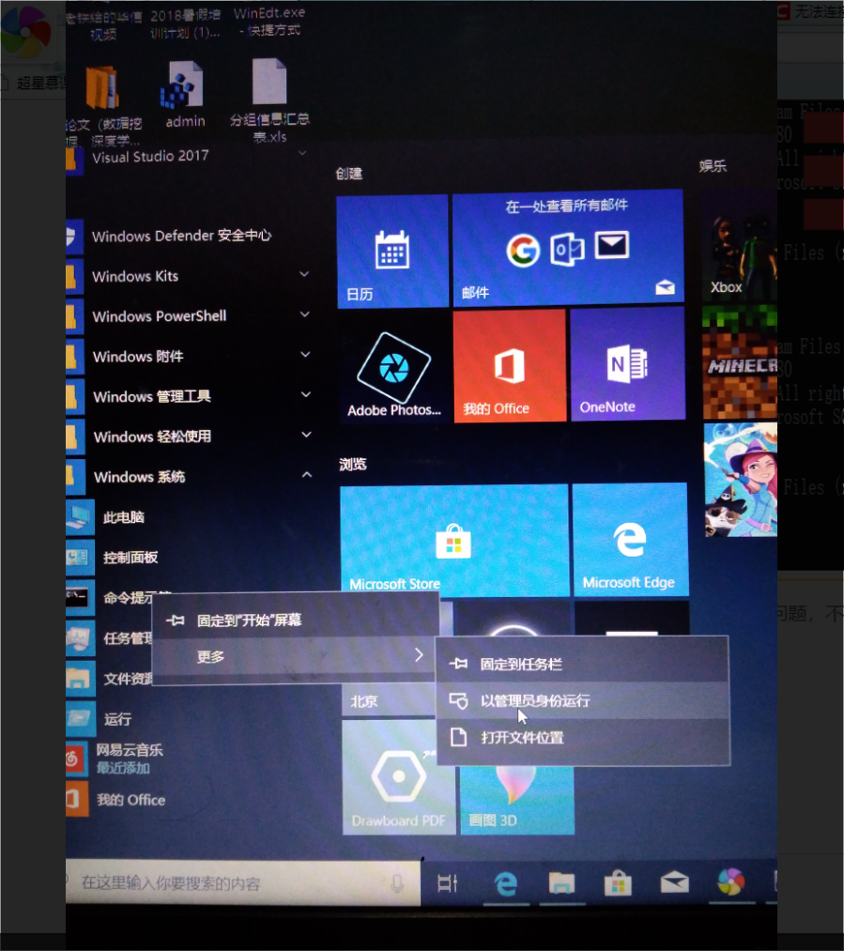
Task: Open the Mail icon in the taskbar
Action: coord(674,882)
